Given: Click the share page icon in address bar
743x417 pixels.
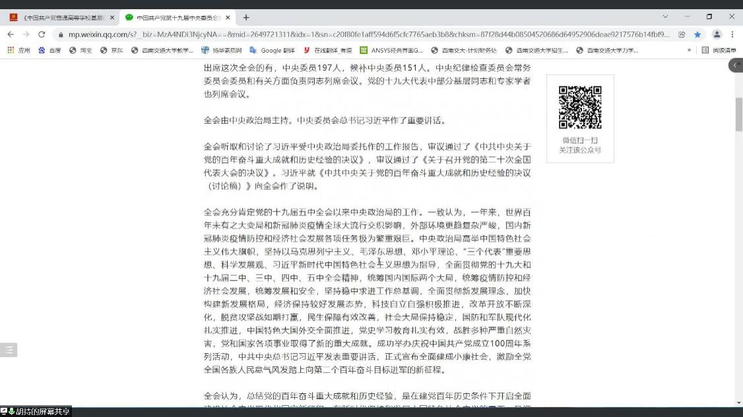Looking at the screenshot, I should [682, 34].
